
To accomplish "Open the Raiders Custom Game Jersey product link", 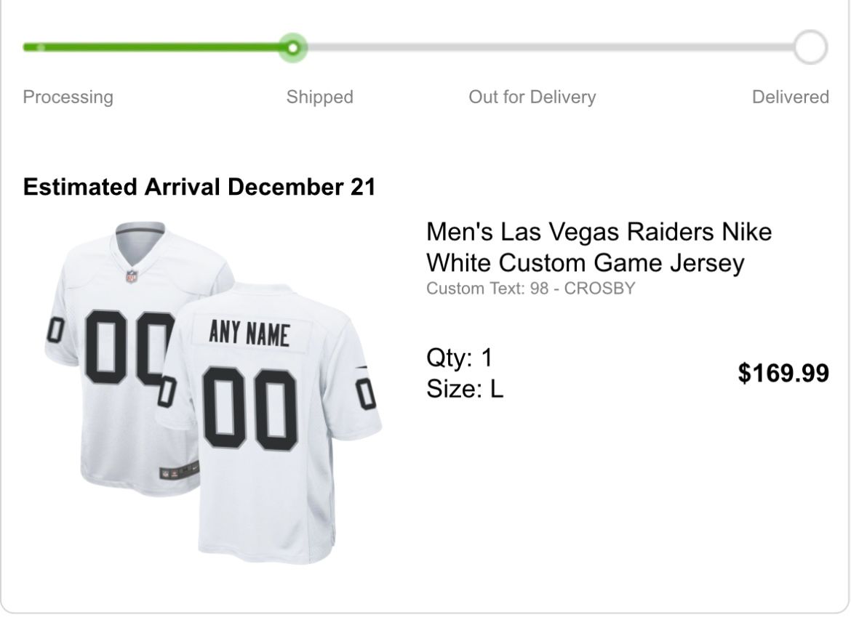I will tap(598, 247).
